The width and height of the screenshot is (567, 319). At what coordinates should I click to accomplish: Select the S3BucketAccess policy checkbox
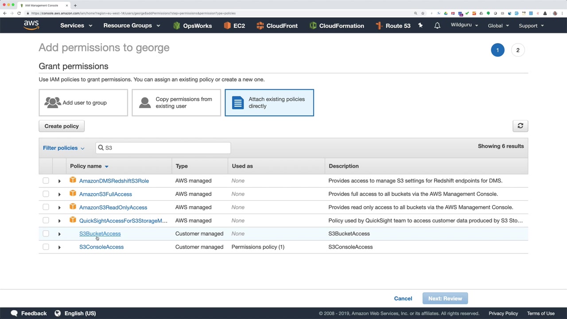[46, 233]
